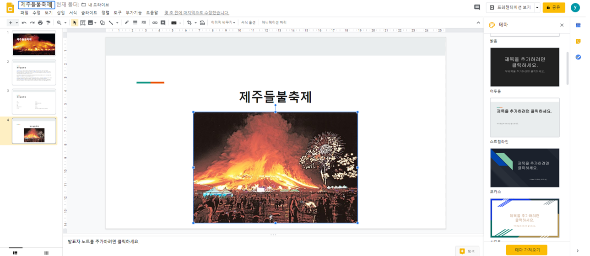The image size is (590, 256).
Task: Click the presentation title input field
Action: (x=37, y=5)
